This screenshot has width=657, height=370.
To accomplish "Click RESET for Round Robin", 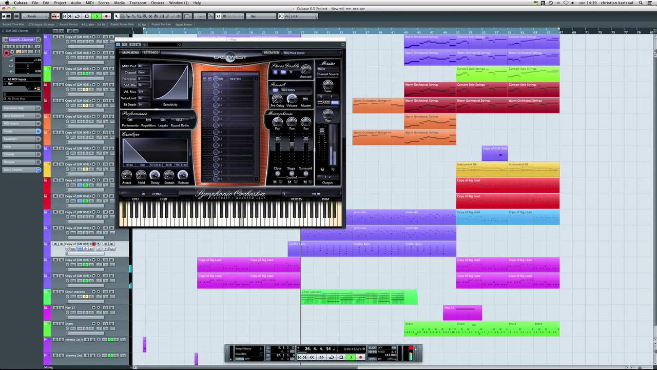I will click(x=180, y=120).
